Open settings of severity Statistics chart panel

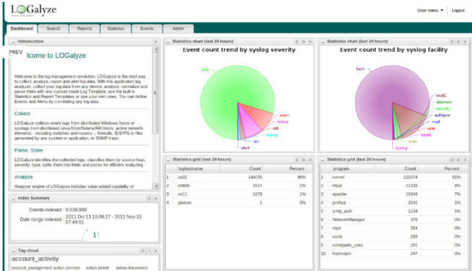(x=304, y=42)
